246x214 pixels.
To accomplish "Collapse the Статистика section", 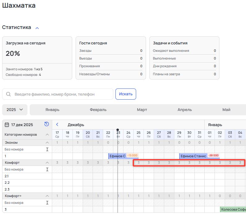I will [37, 28].
